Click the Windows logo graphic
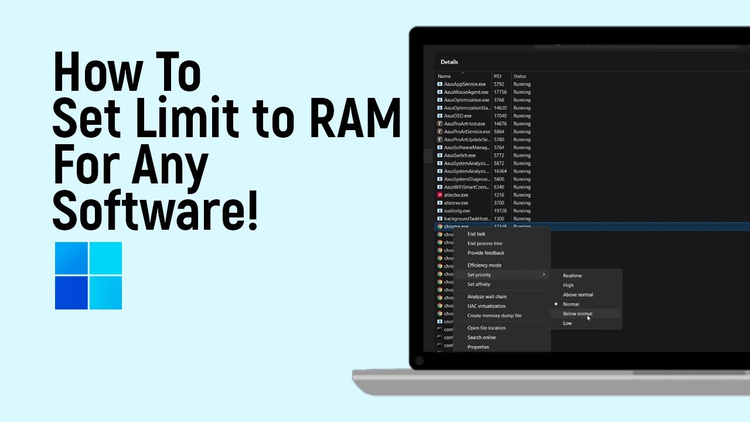The width and height of the screenshot is (750, 422). click(88, 275)
